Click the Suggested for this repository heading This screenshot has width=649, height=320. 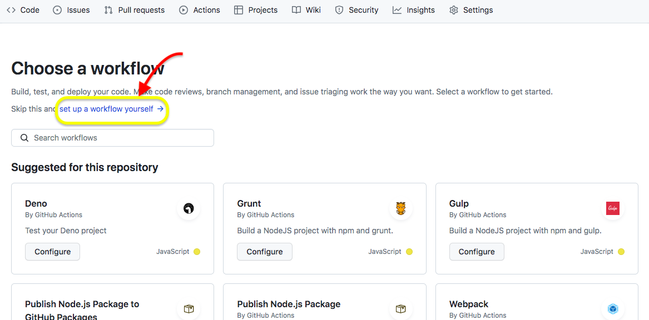(85, 167)
